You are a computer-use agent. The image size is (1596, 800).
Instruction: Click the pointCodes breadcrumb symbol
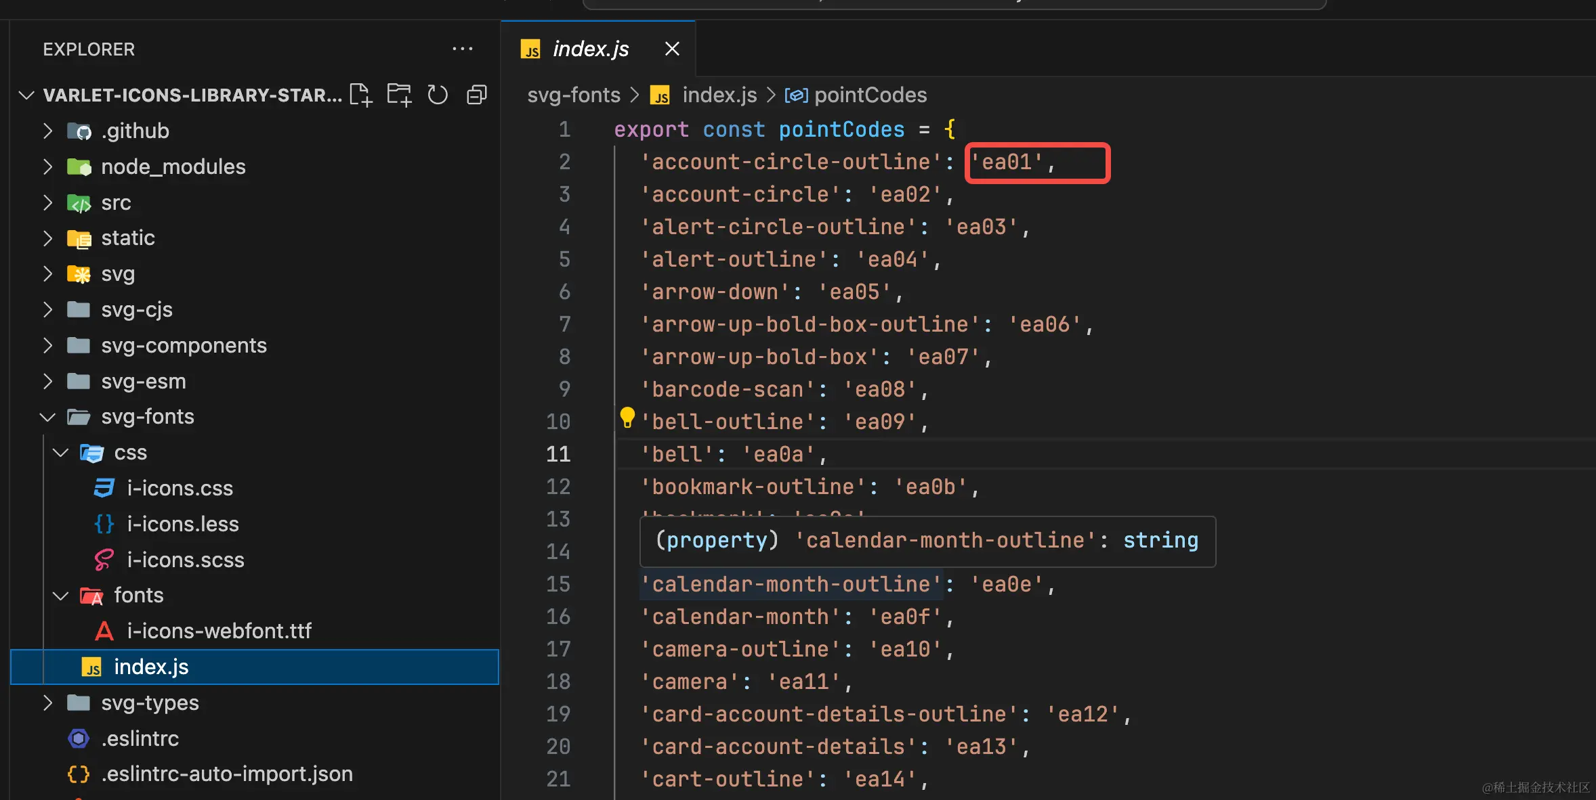pyautogui.click(x=870, y=95)
